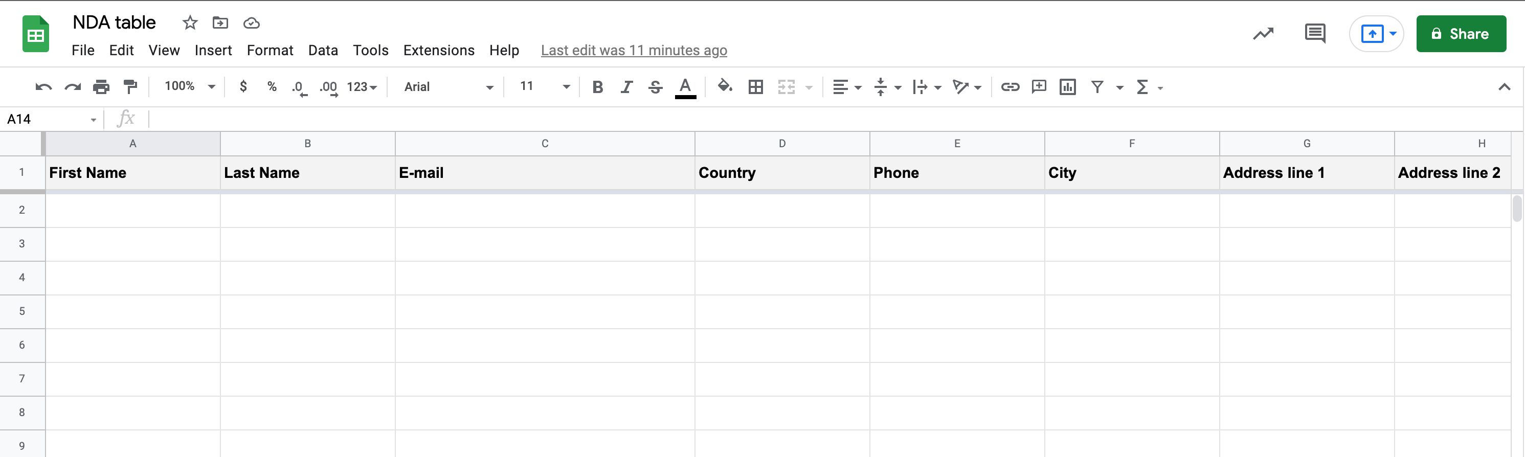Collapse the toolbar with the up chevron
The width and height of the screenshot is (1525, 457).
[1504, 87]
